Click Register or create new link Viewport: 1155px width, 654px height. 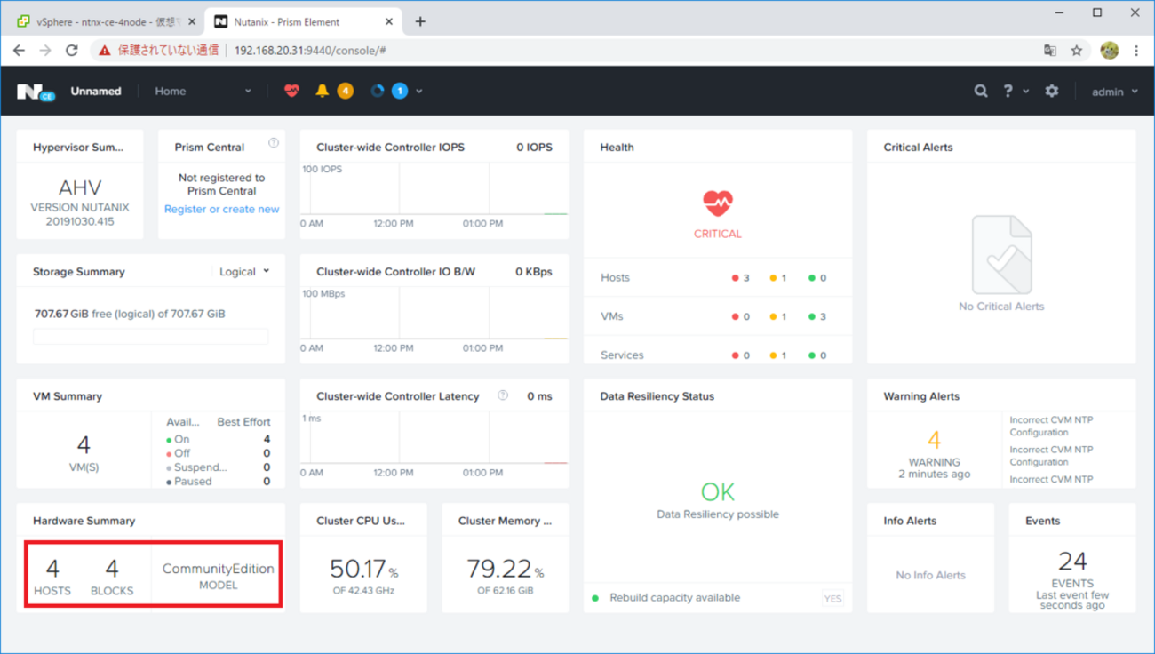pos(221,210)
